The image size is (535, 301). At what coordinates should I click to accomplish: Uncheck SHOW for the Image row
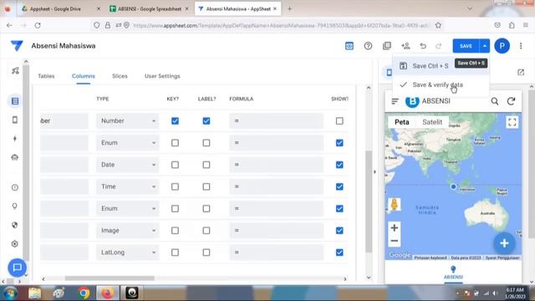[339, 231]
